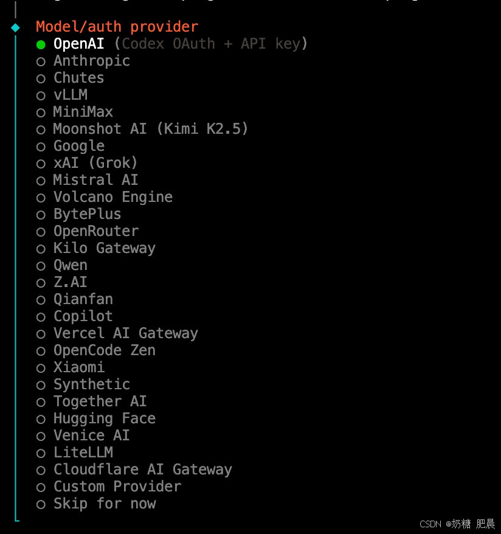Choose Custom Provider entry
The width and height of the screenshot is (501, 534).
109,487
